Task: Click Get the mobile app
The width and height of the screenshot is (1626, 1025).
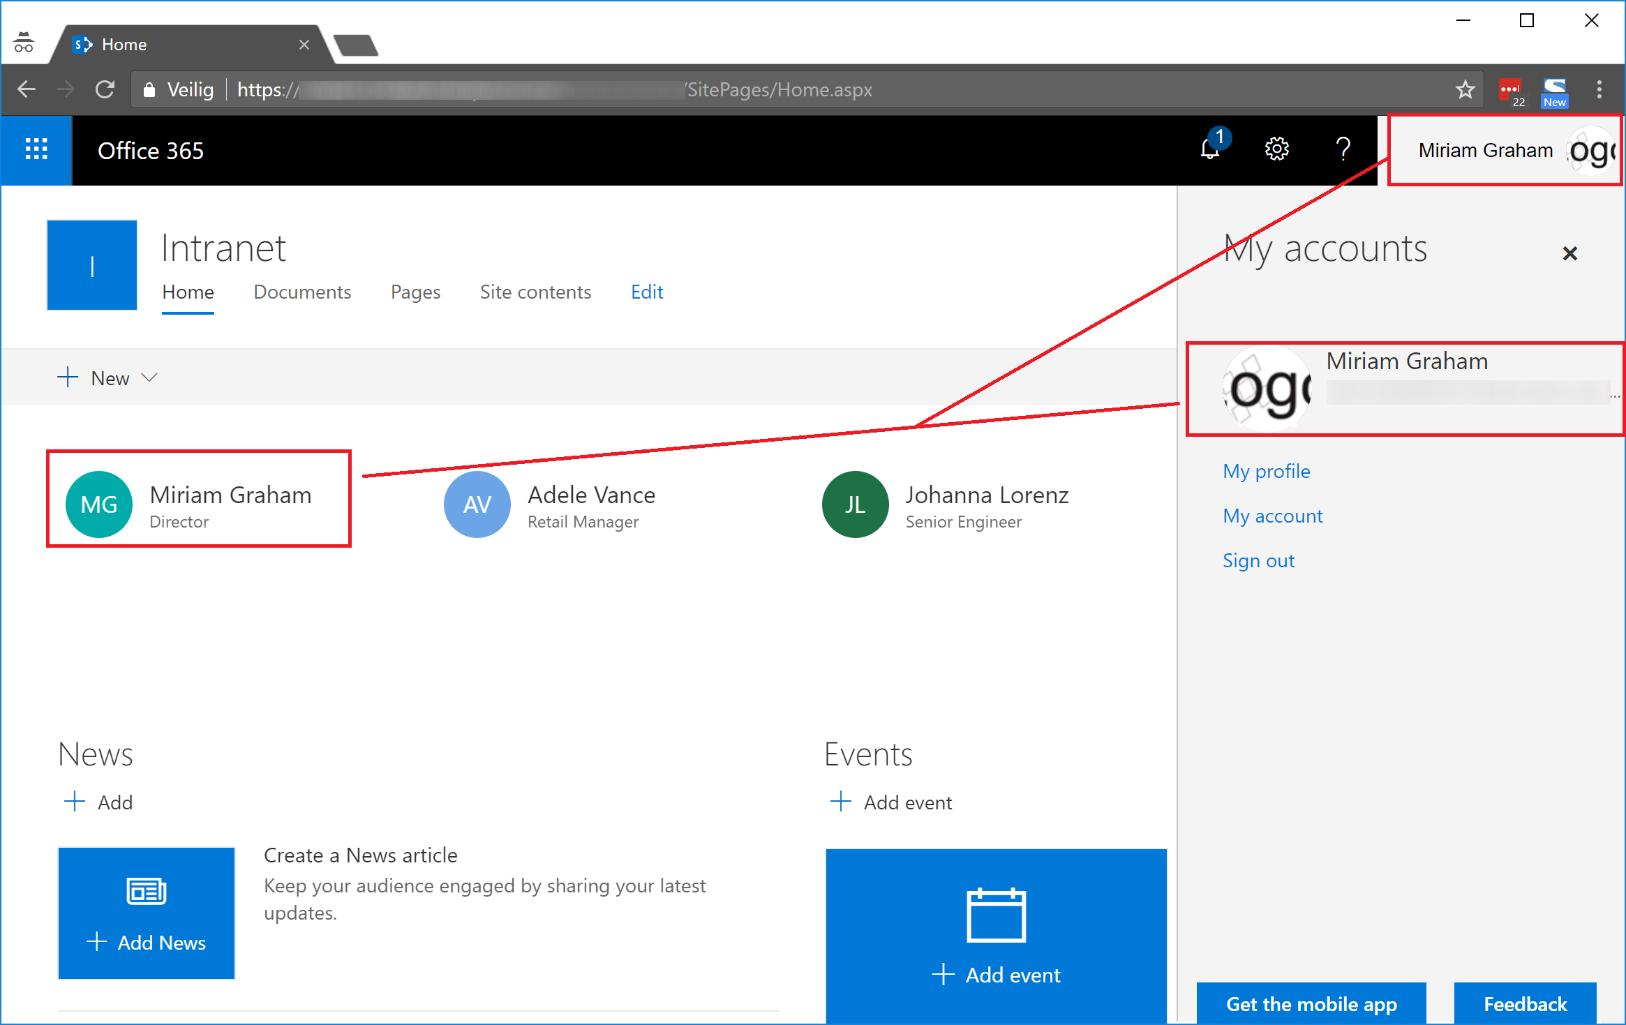Action: pyautogui.click(x=1311, y=1003)
